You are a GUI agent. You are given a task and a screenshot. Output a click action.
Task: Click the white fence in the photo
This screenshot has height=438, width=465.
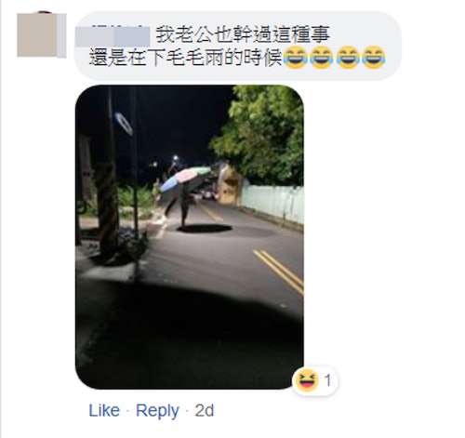tap(272, 201)
